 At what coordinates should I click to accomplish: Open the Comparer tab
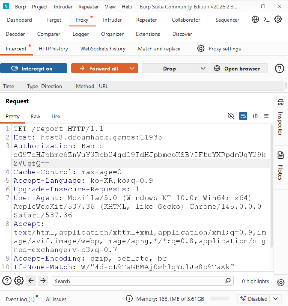coord(49,34)
